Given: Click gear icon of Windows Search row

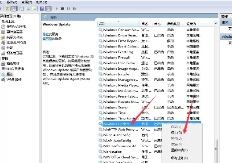Looking at the screenshot, I should pyautogui.click(x=100, y=107).
